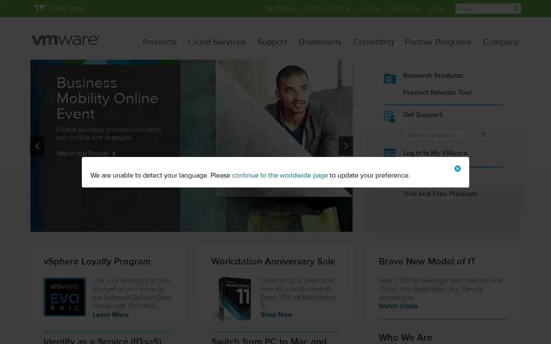551x344 pixels.
Task: Click the Watch the Replay link
Action: [82, 154]
